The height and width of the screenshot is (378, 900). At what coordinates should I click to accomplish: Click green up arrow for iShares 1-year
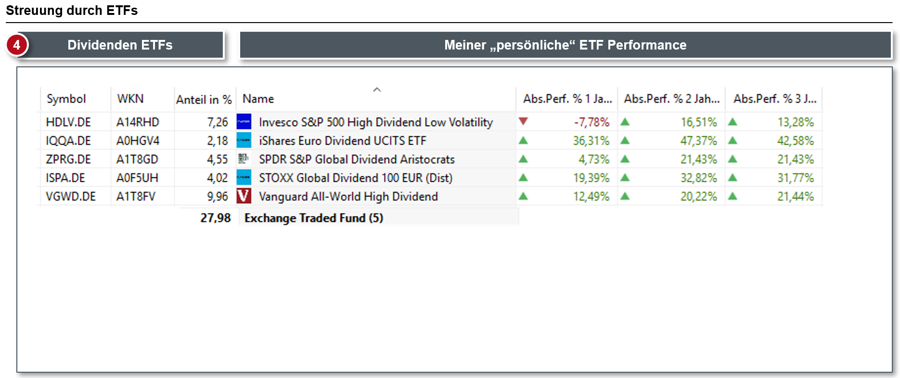524,140
